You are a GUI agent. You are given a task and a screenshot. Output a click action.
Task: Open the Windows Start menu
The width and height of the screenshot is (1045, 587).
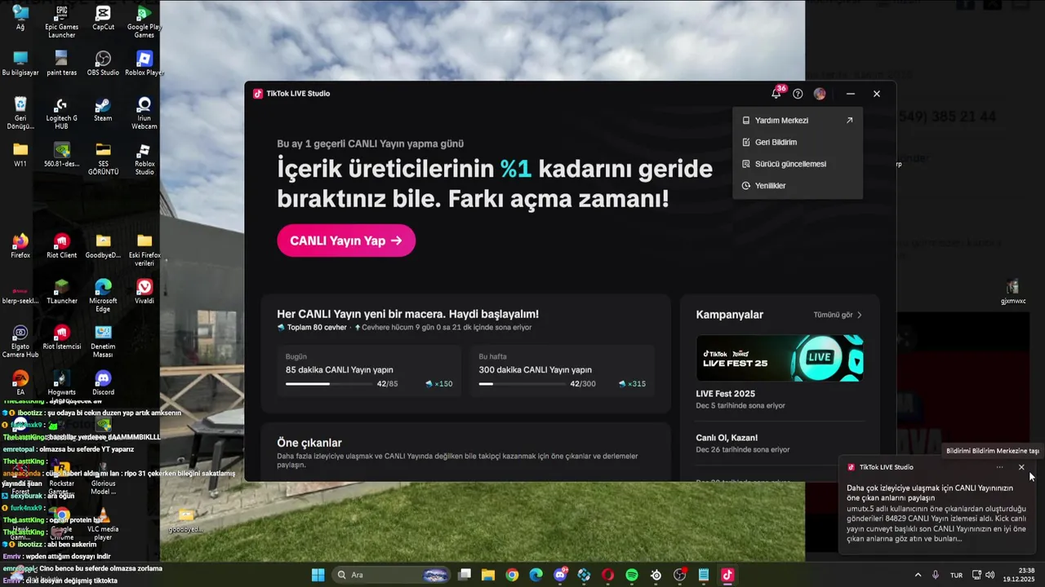click(x=318, y=575)
